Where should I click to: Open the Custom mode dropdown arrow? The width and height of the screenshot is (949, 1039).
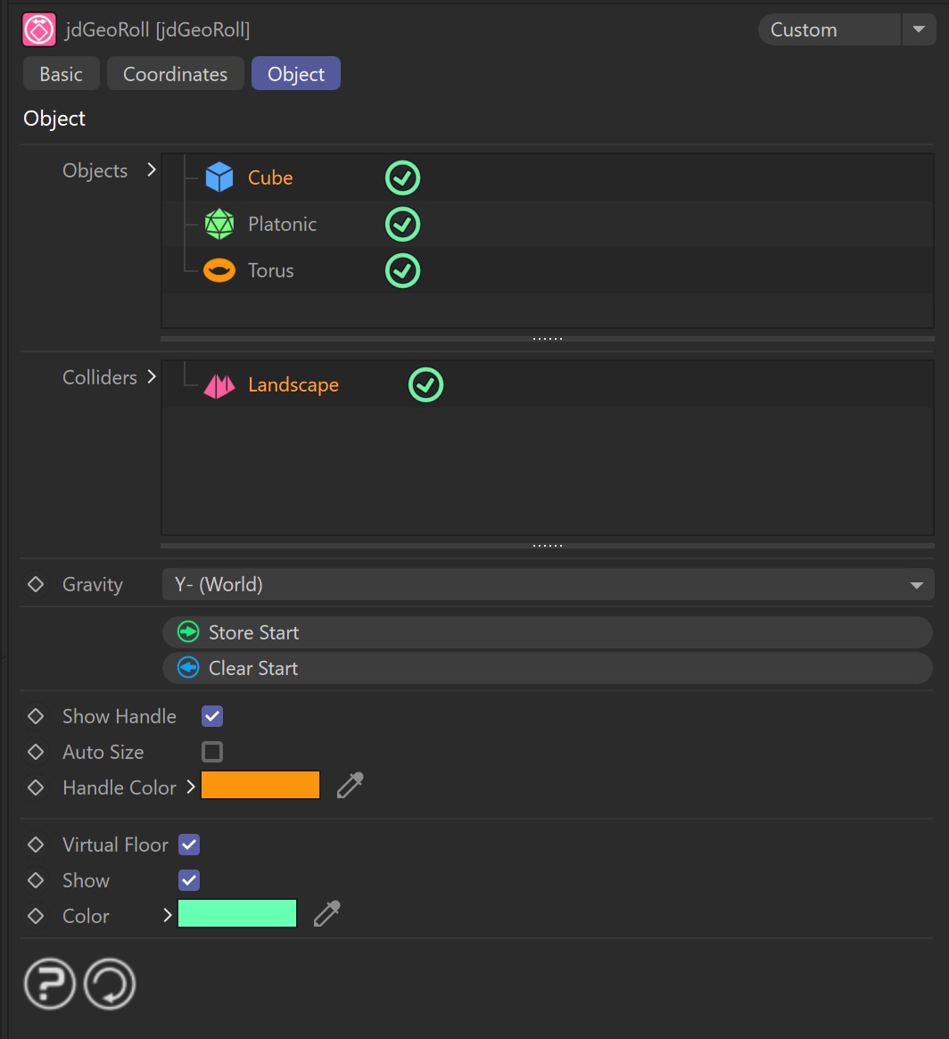(x=918, y=29)
